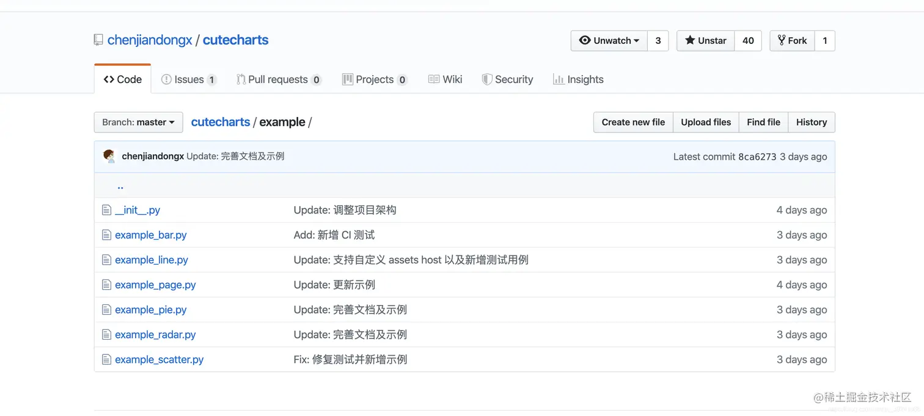The width and height of the screenshot is (924, 416).
Task: Go to chenjiandongx owner profile link
Action: click(x=150, y=40)
